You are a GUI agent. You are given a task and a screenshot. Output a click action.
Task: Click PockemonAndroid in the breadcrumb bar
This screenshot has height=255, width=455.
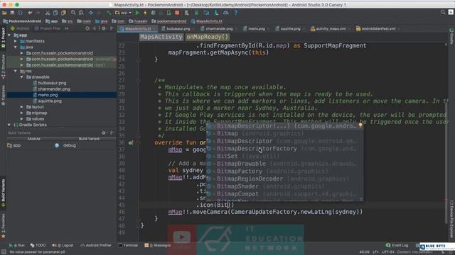coord(22,21)
